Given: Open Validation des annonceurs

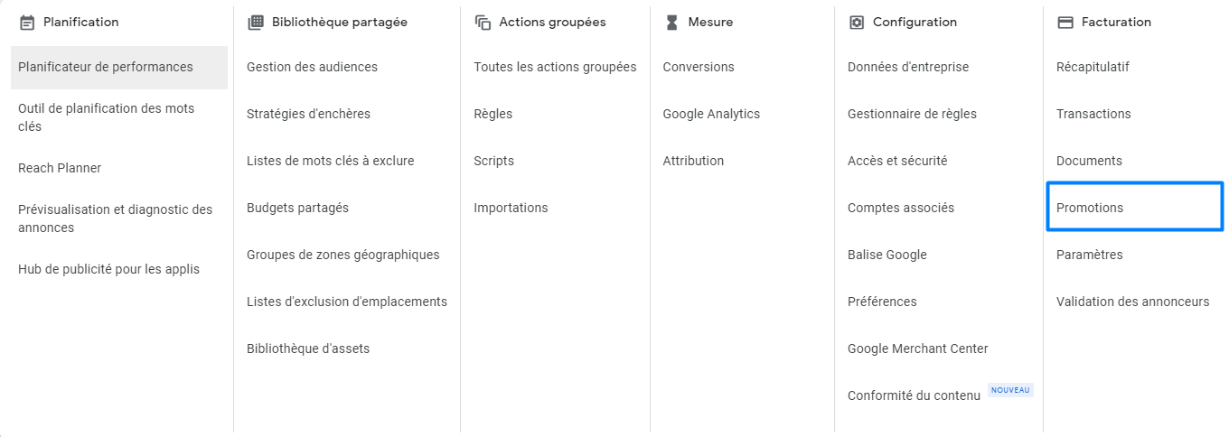Looking at the screenshot, I should tap(1132, 302).
